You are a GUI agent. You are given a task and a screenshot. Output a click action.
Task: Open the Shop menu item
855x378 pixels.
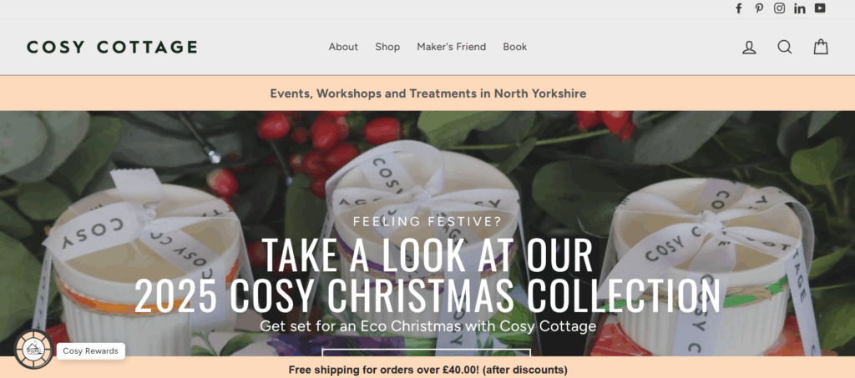click(x=387, y=47)
